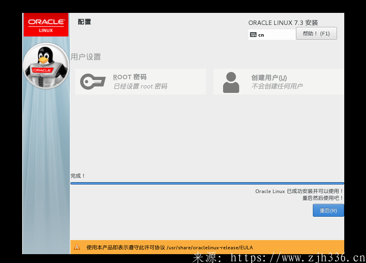Click the 配置 page title
The image size is (366, 263).
click(85, 22)
